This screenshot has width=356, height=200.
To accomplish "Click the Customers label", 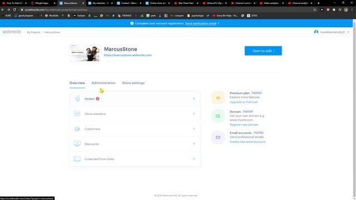I will [x=92, y=129].
